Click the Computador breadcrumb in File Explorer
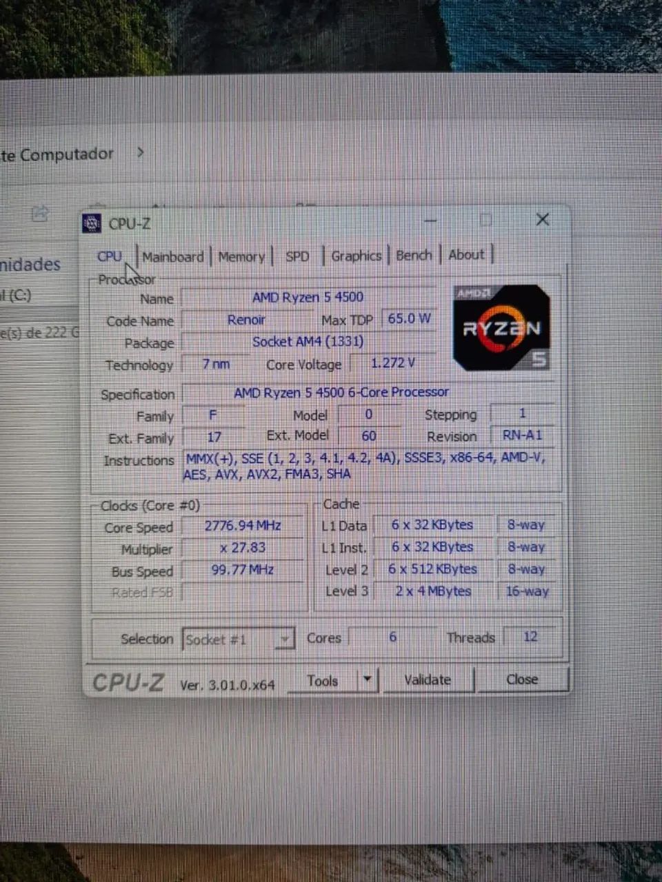 [x=57, y=154]
